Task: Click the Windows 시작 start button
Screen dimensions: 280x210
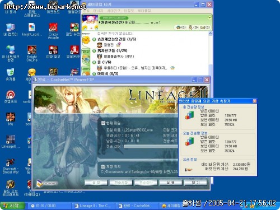Action: coord(13,206)
